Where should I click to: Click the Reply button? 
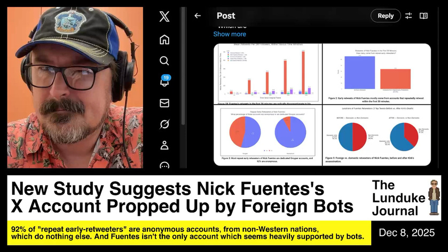click(x=386, y=16)
